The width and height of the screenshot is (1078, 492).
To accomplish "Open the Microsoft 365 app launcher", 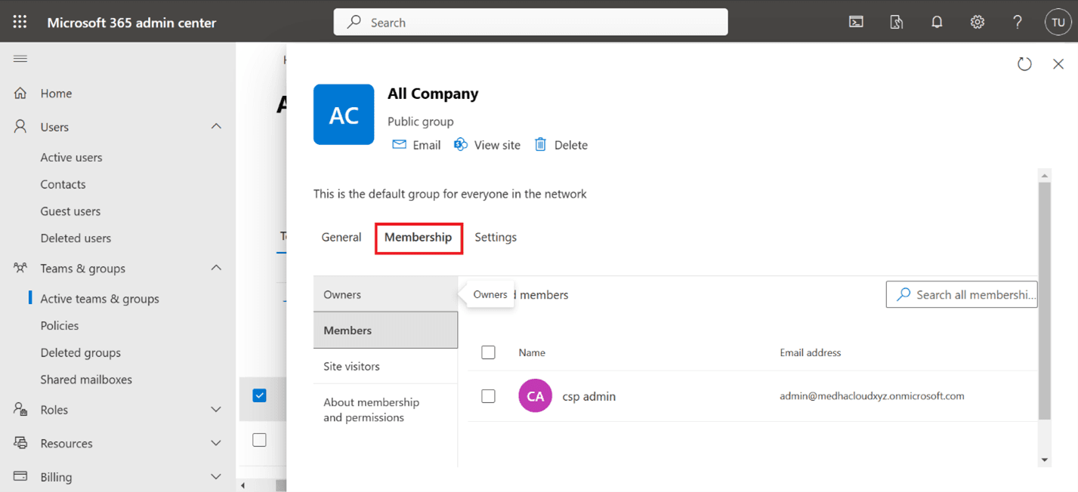I will point(19,21).
